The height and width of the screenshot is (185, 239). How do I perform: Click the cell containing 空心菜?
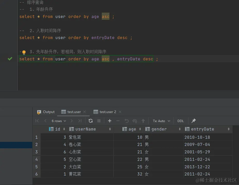click(91, 159)
